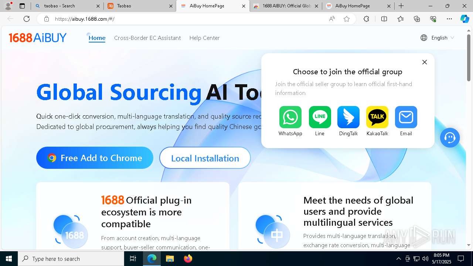This screenshot has width=473, height=266.
Task: Open the browser Extensions icon
Action: pyautogui.click(x=366, y=19)
